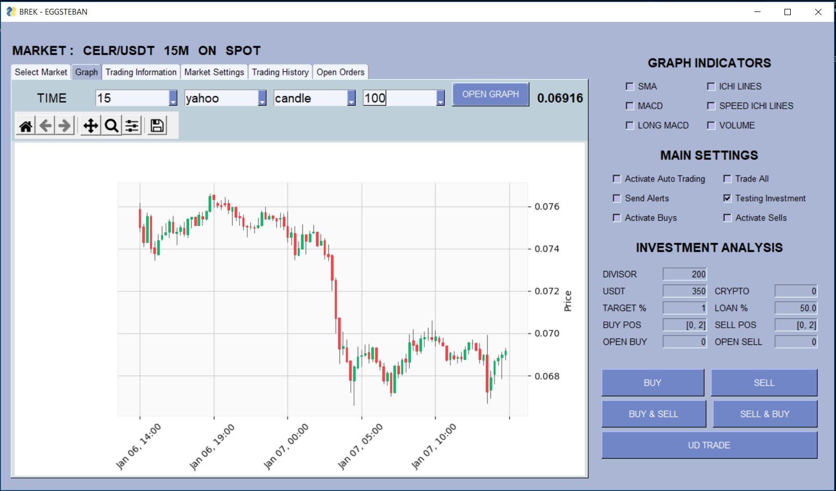This screenshot has width=836, height=491.
Task: Open the Market Settings tab
Action: click(214, 72)
